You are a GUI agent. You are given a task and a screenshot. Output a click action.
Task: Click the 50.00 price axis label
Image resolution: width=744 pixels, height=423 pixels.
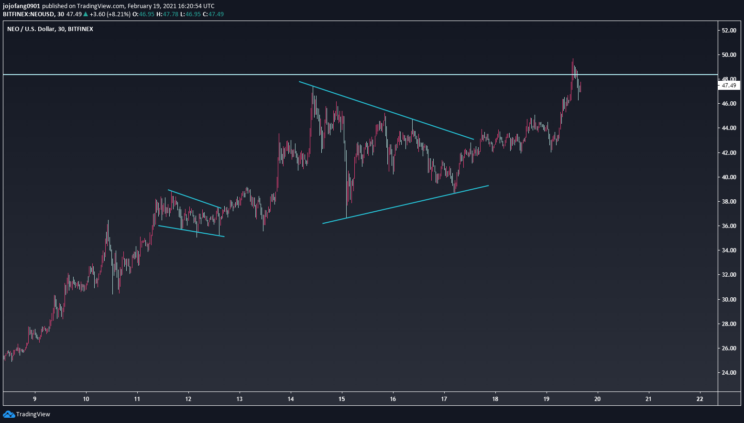click(729, 55)
